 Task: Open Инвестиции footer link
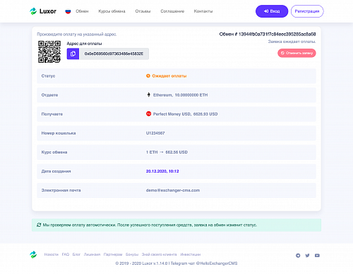coord(191,254)
